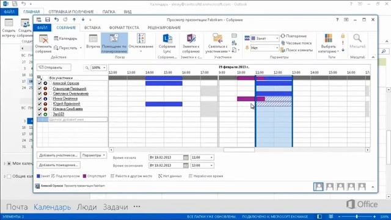Go to Люди in navigation bar
Screen dimensions: 391x220
87,207
